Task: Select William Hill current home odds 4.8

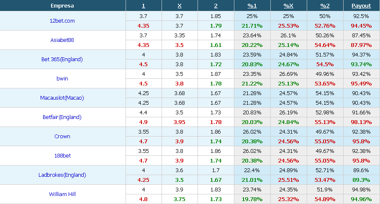Action: coord(144,199)
